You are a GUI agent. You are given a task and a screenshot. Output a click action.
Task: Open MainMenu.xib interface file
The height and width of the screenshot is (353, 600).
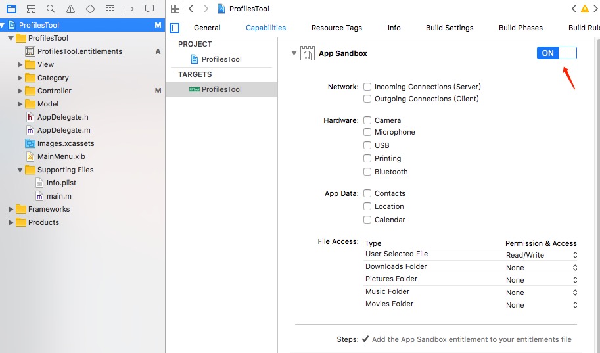[x=61, y=156]
